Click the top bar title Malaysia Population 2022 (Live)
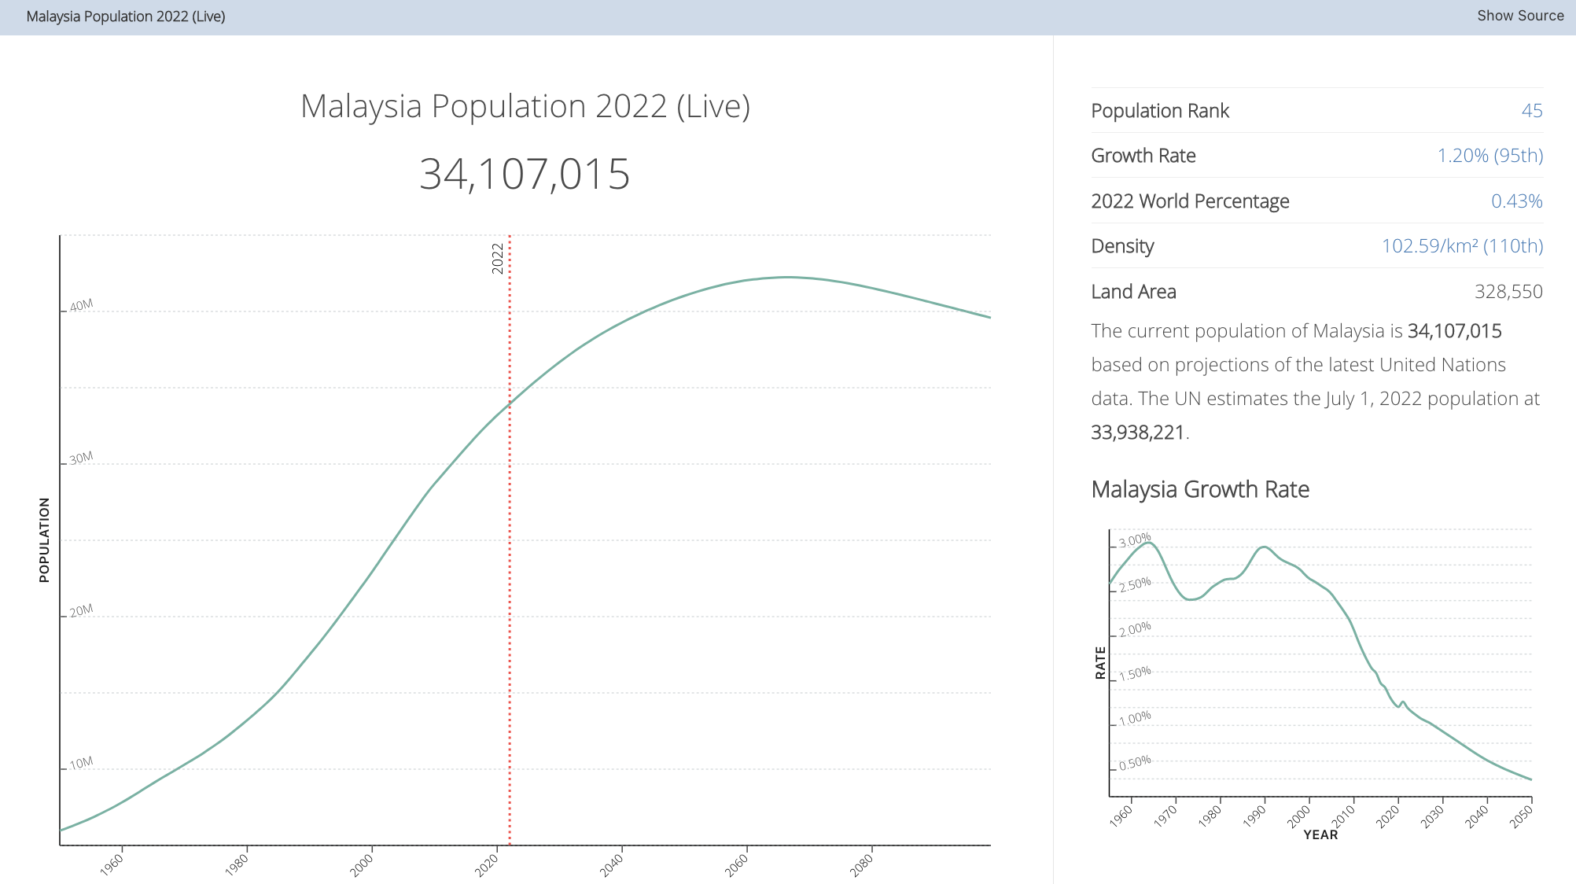Screen dimensions: 1576x884 126,17
